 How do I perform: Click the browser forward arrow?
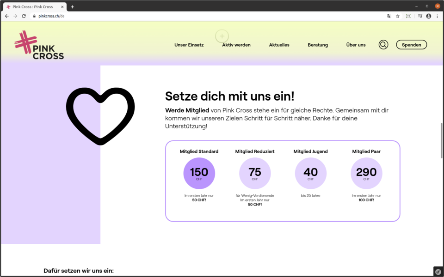pos(15,16)
